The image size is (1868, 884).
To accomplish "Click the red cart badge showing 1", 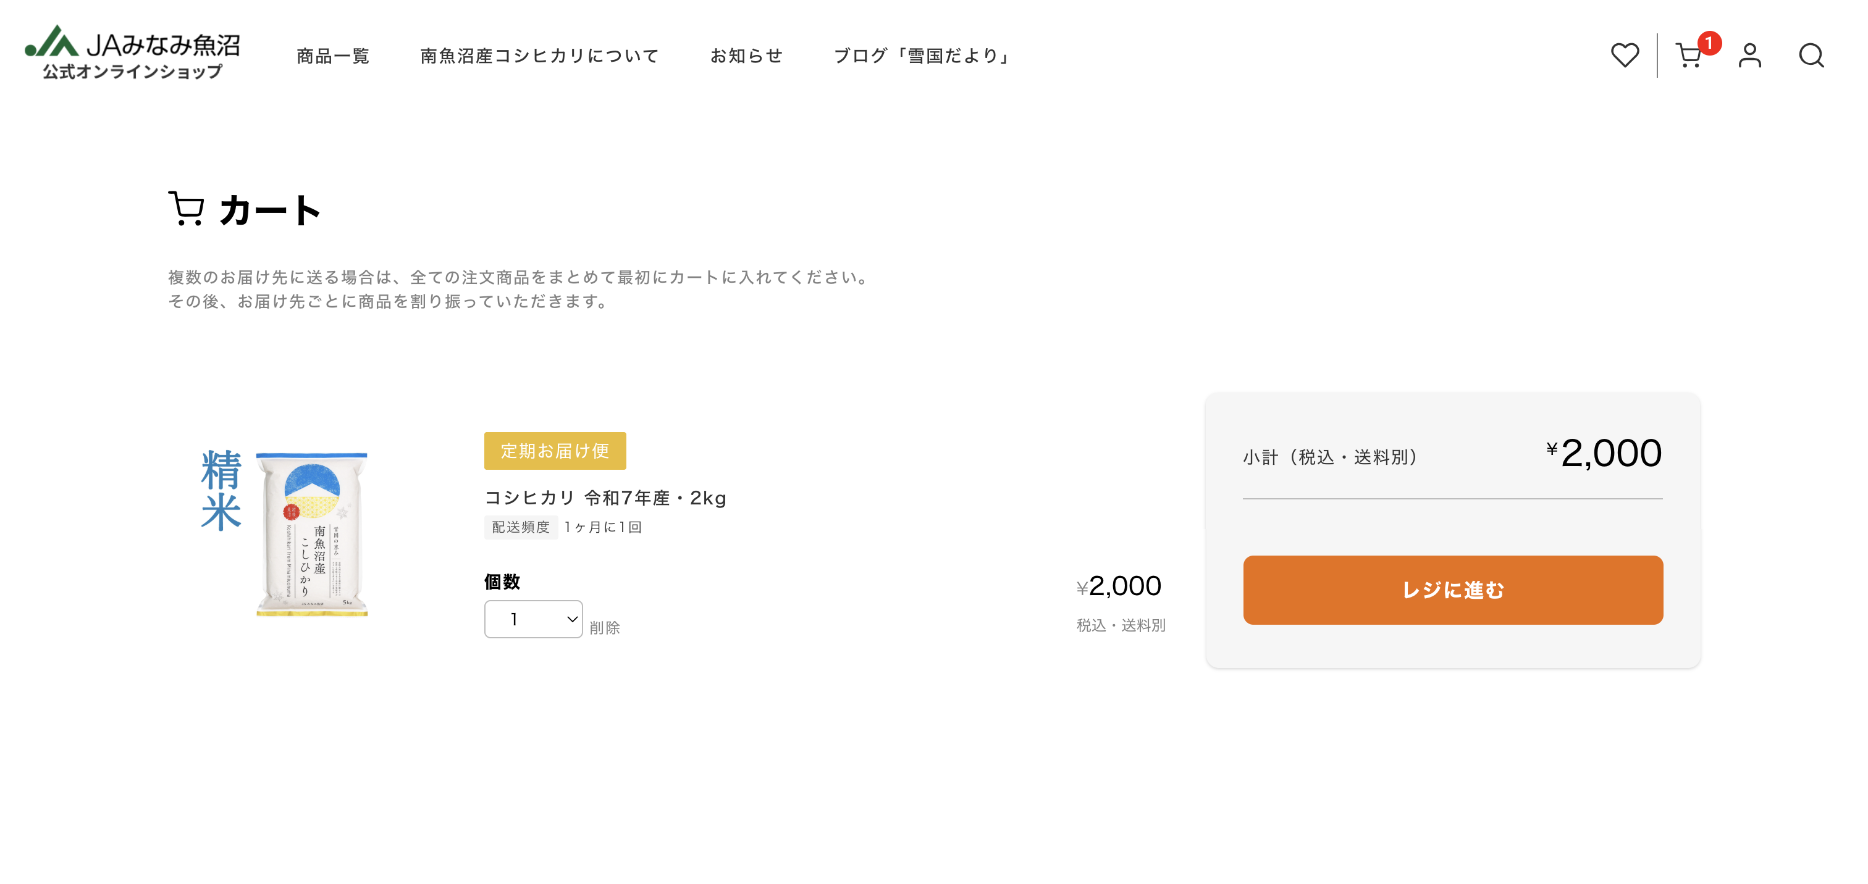I will [x=1710, y=43].
